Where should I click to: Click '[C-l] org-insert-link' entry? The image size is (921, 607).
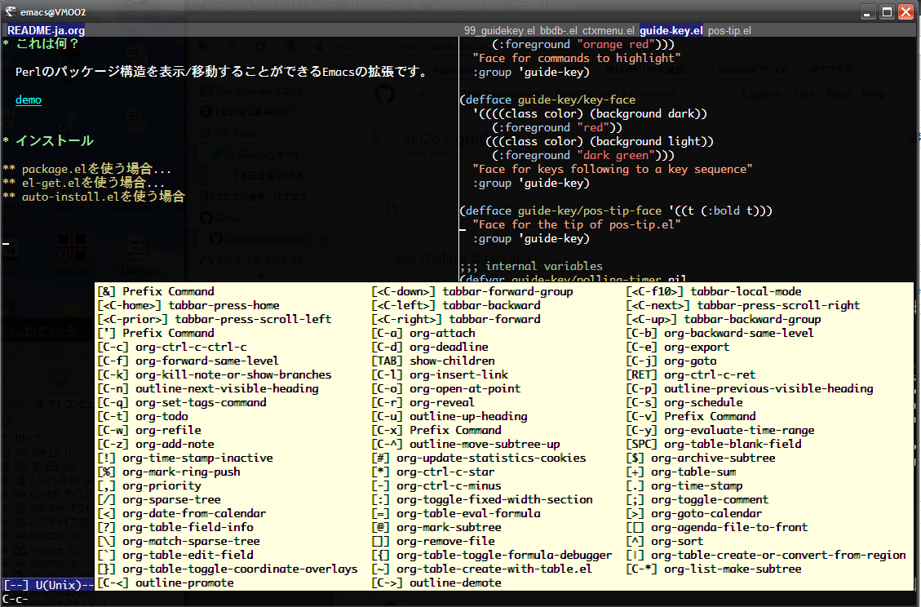click(x=440, y=375)
